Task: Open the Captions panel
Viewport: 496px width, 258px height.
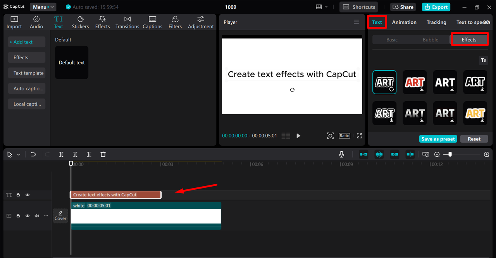Action: tap(152, 23)
